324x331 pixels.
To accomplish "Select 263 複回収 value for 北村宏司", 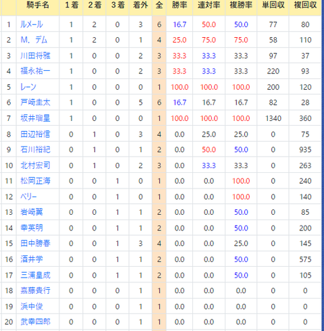I will click(305, 165).
